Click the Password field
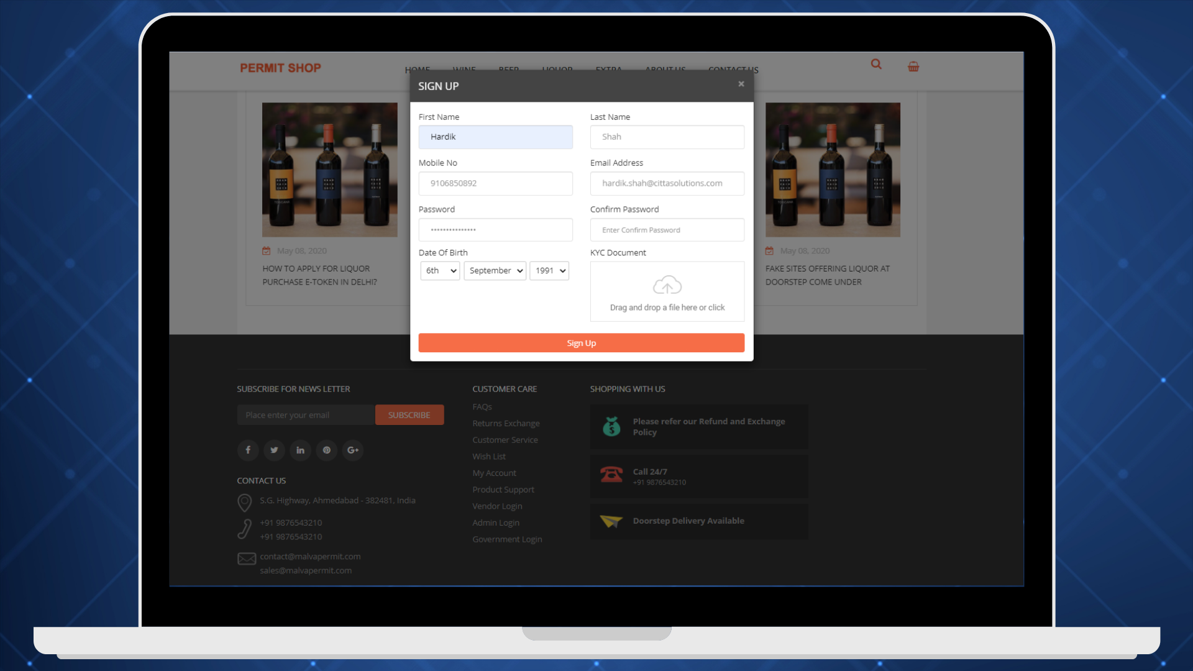 point(496,230)
